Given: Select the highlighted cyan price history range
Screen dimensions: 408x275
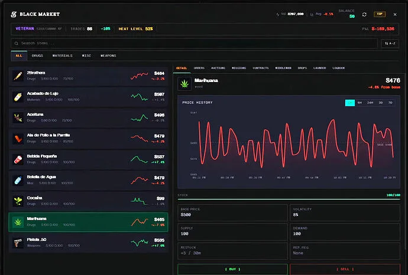Looking at the screenshot, I should (350, 103).
